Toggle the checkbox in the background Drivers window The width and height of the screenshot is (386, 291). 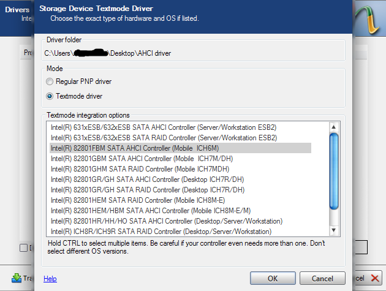pos(23,248)
